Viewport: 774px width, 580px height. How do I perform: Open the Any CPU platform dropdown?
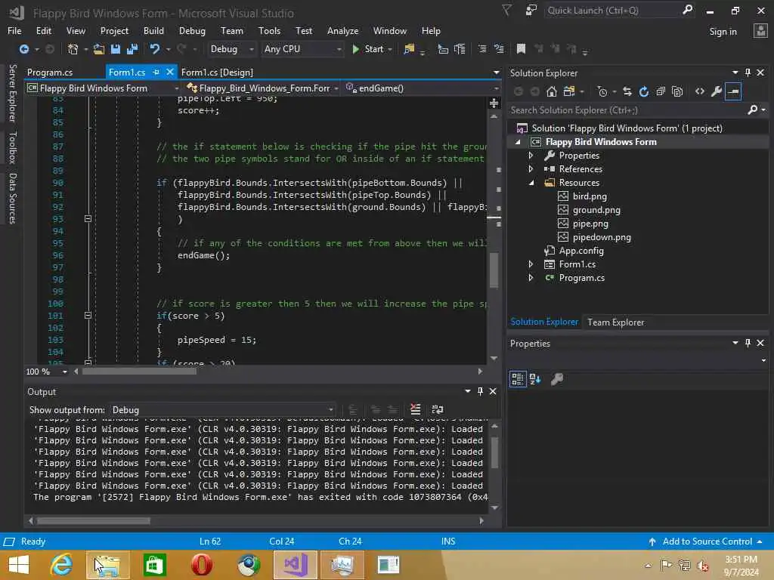[302, 49]
